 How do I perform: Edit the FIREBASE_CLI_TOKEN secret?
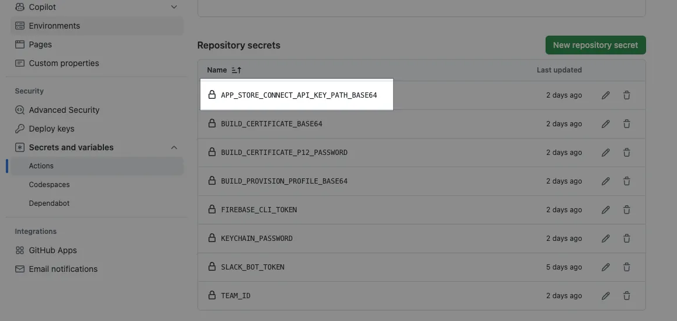pyautogui.click(x=606, y=210)
